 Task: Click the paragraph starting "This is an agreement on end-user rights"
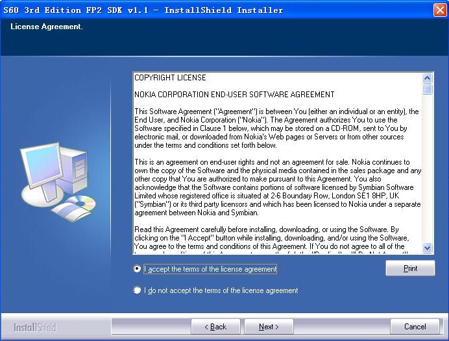(x=278, y=187)
